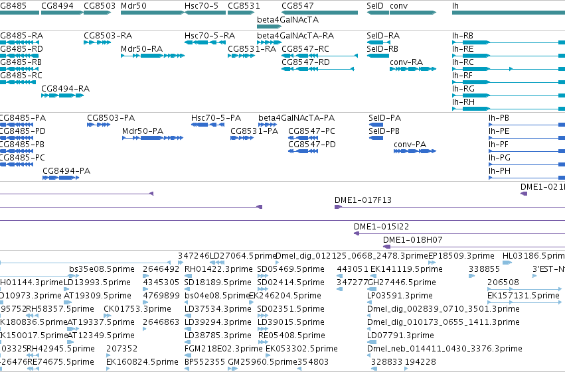This screenshot has width=565, height=372.
Task: Select the CG8531 gene label
Action: [244, 6]
